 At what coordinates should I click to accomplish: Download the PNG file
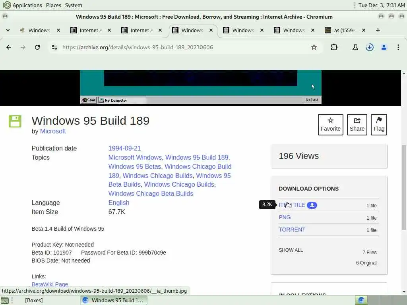point(285,217)
